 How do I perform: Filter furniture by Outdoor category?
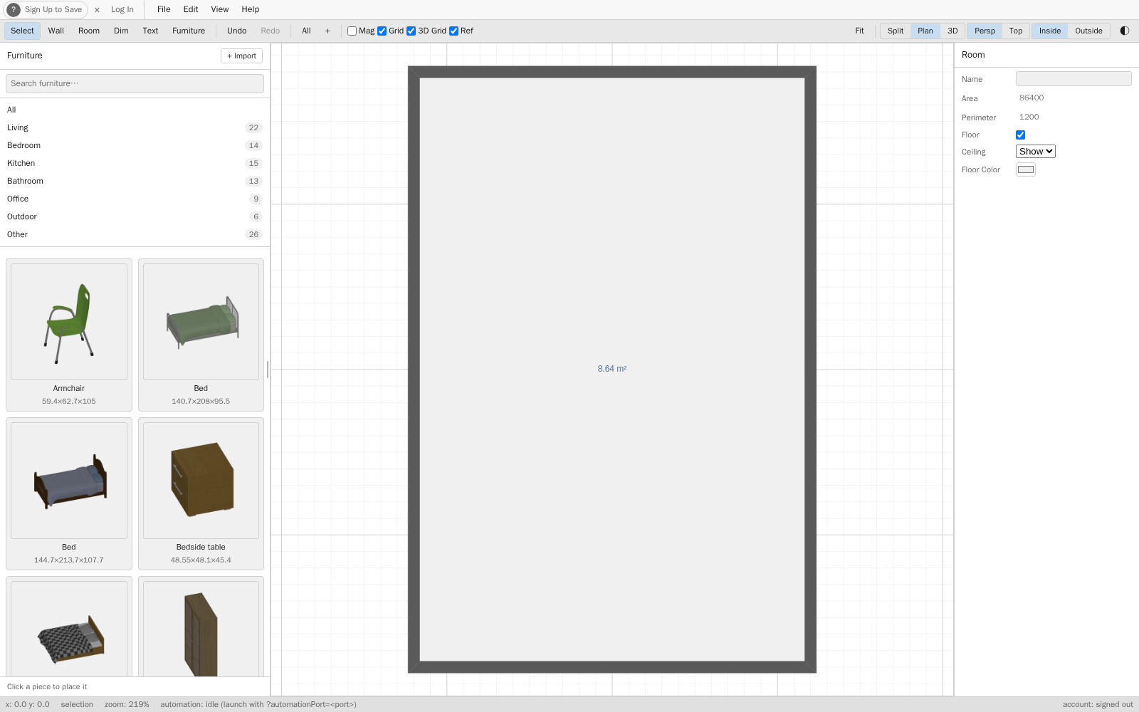[x=135, y=217]
